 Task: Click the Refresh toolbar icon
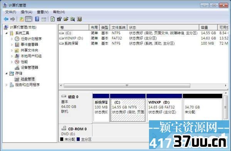coord(53,19)
